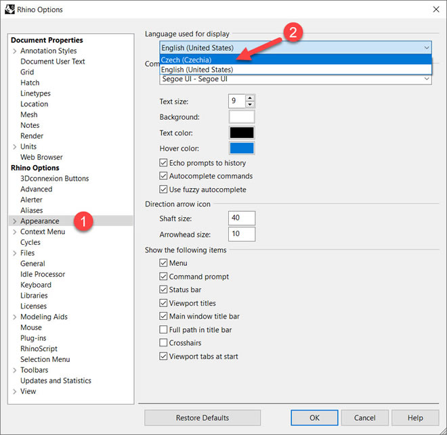This screenshot has width=447, height=435.
Task: Expand Annotation Styles tree node
Action: pyautogui.click(x=14, y=51)
